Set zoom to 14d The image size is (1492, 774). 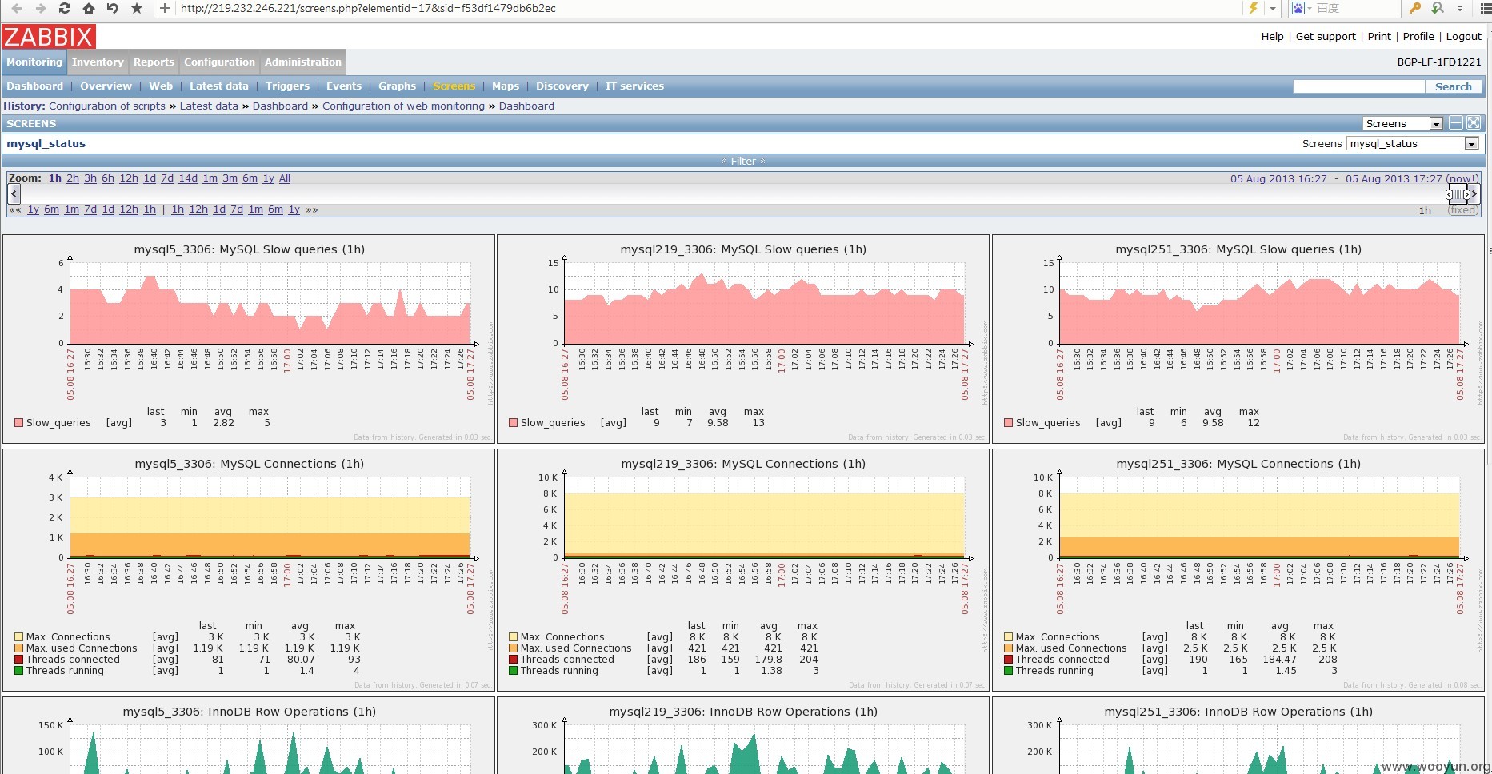point(188,178)
